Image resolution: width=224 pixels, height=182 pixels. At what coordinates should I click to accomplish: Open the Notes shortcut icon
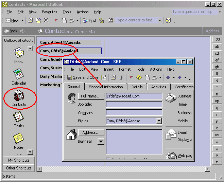point(19,141)
